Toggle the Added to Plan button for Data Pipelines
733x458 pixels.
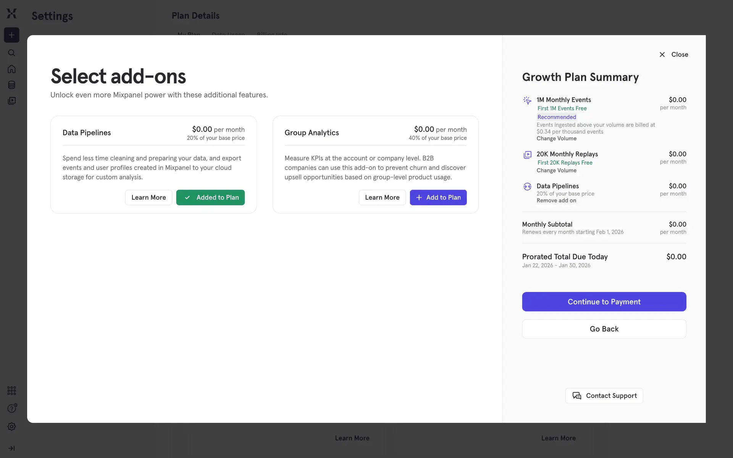210,197
